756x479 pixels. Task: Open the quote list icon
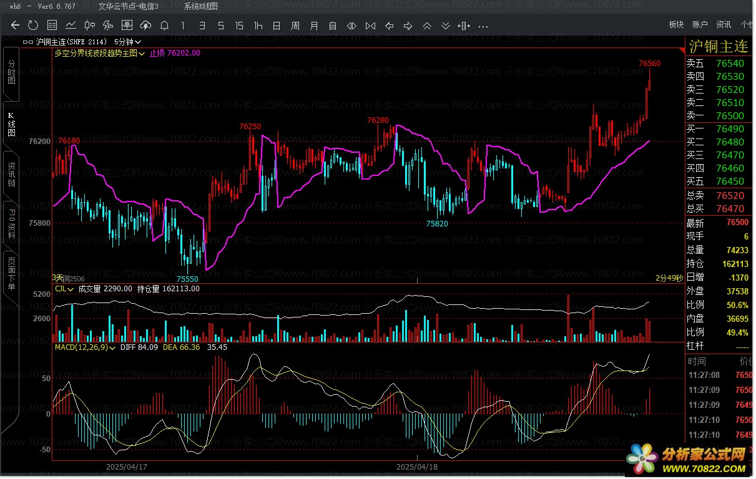click(x=52, y=26)
